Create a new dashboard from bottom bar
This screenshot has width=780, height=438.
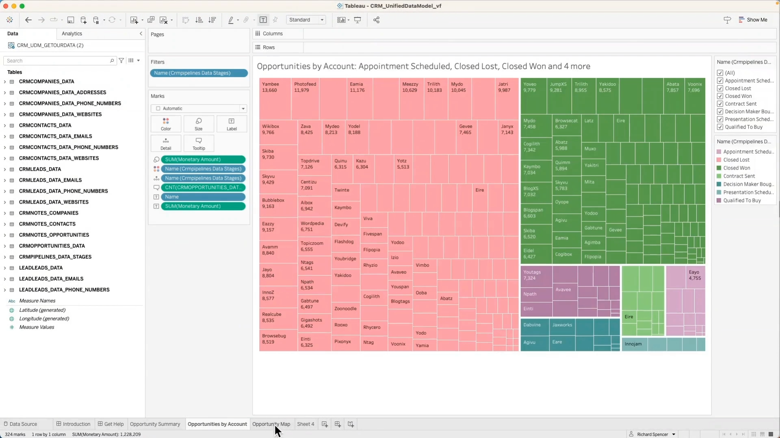[x=338, y=424]
